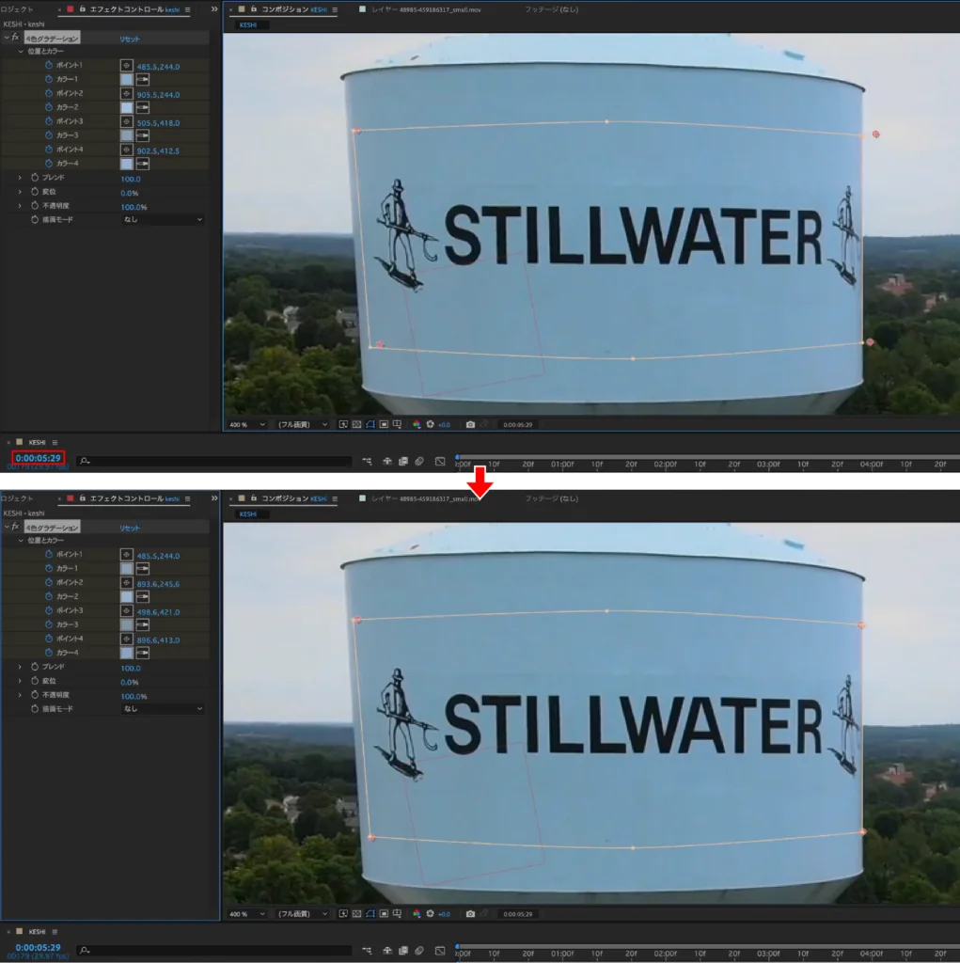The width and height of the screenshot is (960, 963).
Task: Pick カラー3 eyedropper in the lower screenshot
Action: tap(143, 624)
